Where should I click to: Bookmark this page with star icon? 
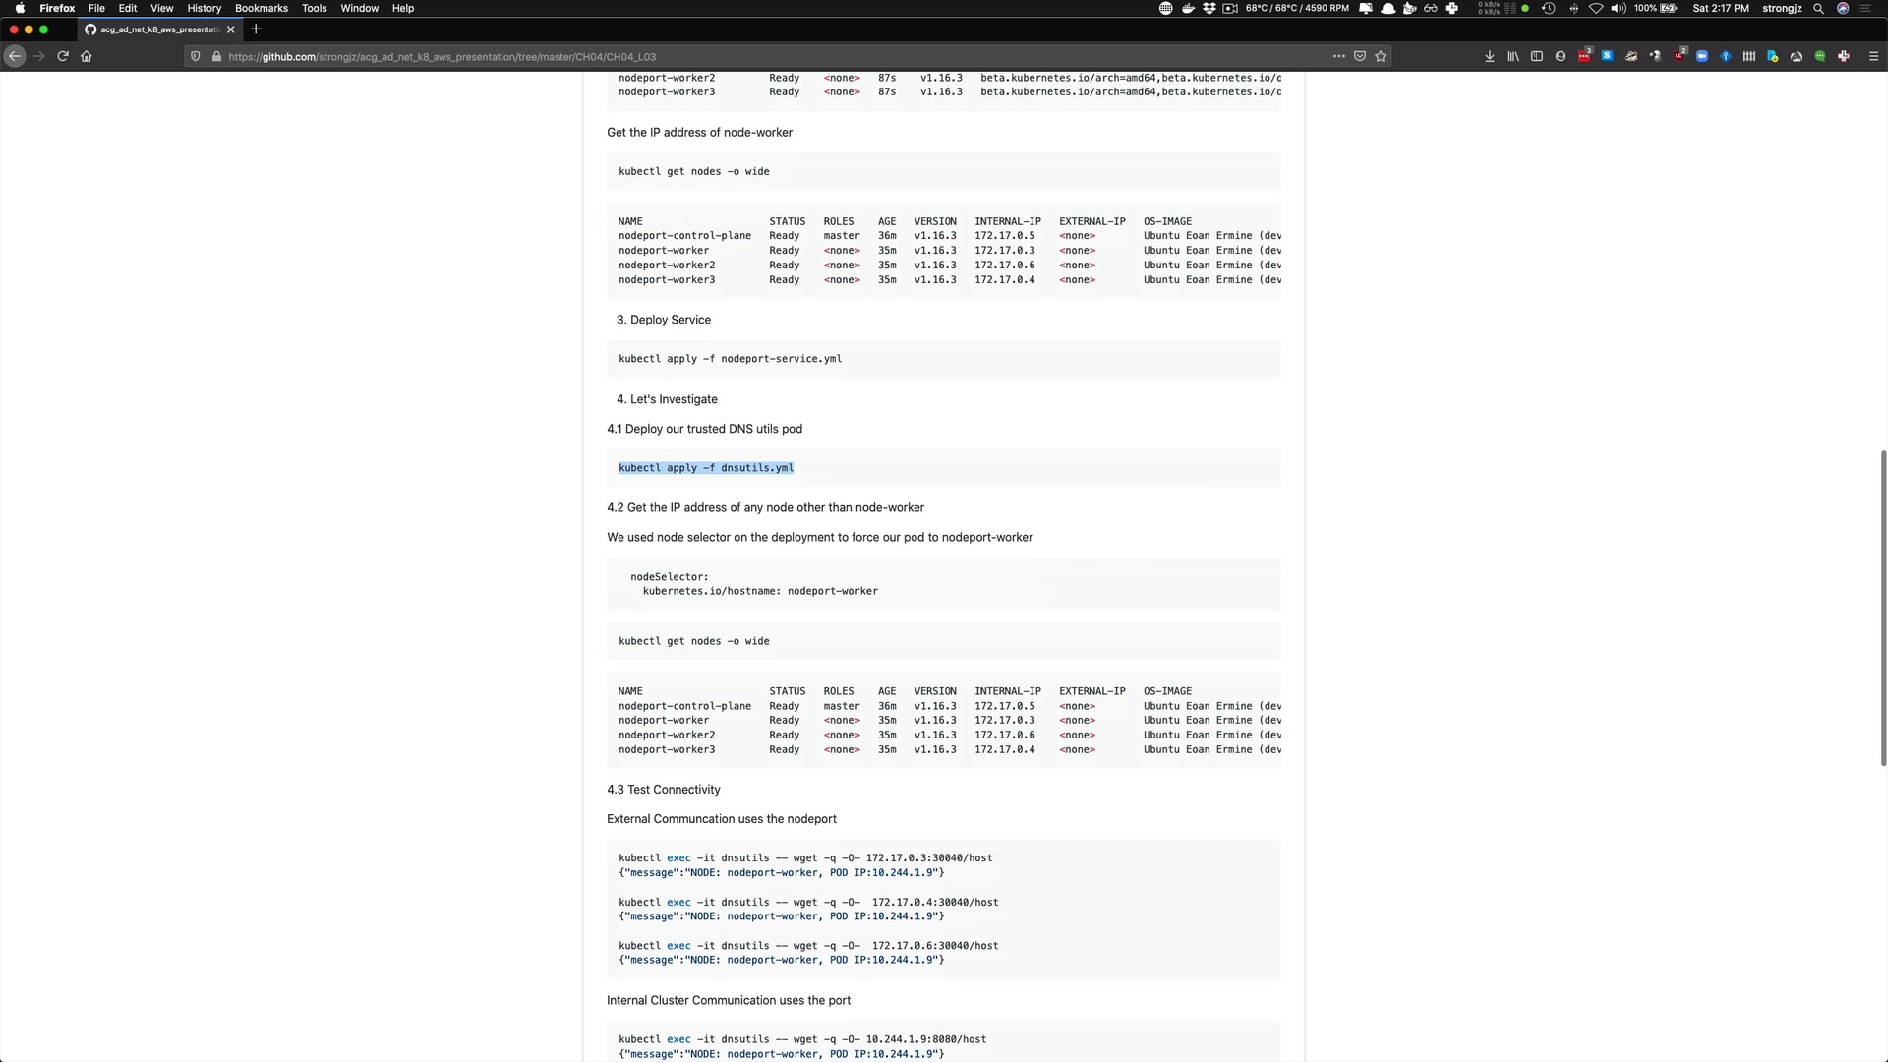pyautogui.click(x=1381, y=57)
